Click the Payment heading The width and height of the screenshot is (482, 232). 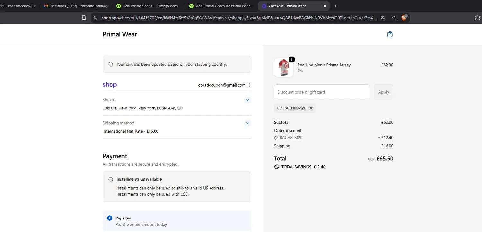coord(115,156)
